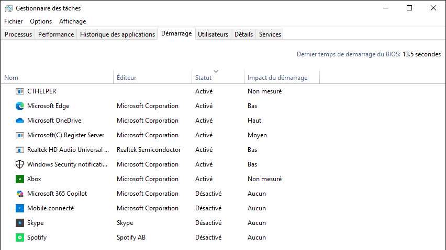
Task: Click the sort chevron above Statut
Action: point(216,72)
